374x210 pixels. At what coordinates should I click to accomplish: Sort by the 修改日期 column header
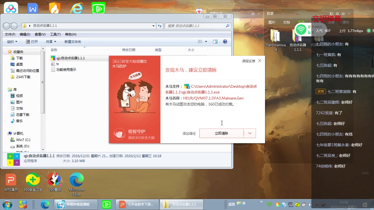[129, 50]
